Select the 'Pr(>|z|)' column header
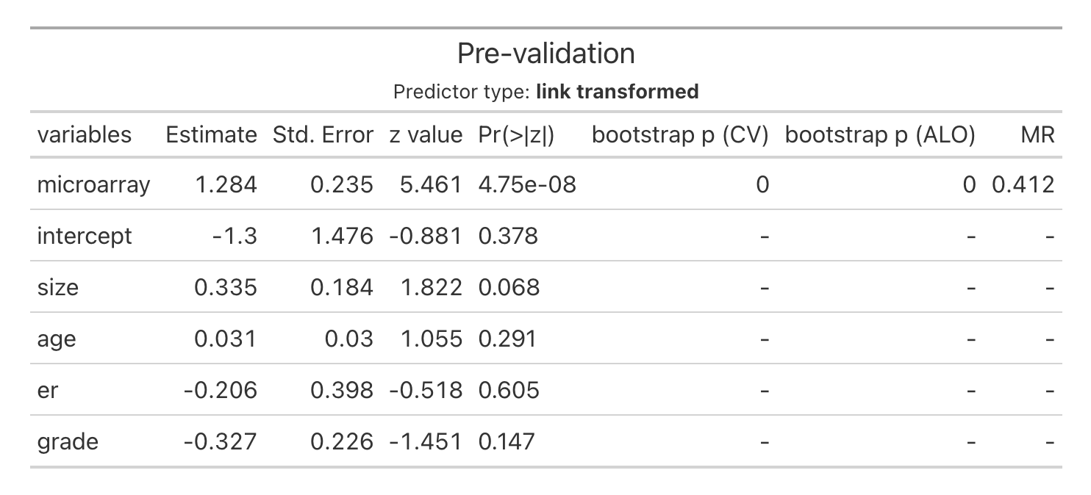The image size is (1091, 495). point(516,134)
